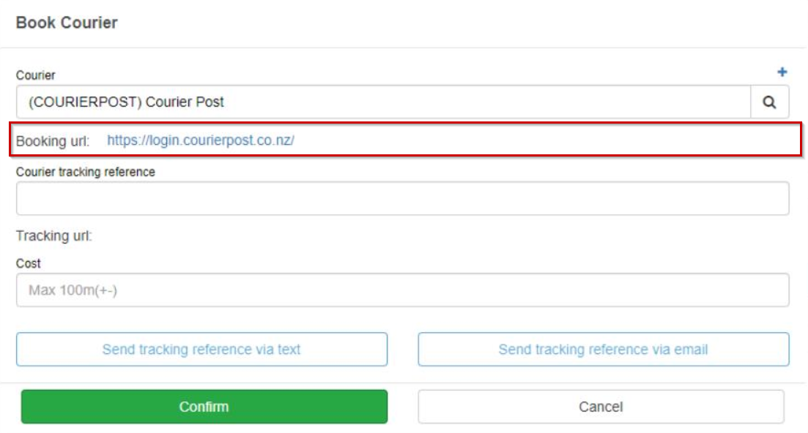
Task: Focus the Courier tracking reference input box
Action: pyautogui.click(x=402, y=198)
